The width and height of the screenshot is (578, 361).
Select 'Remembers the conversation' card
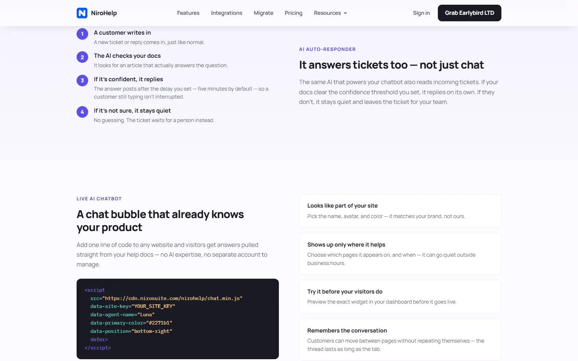click(x=400, y=340)
